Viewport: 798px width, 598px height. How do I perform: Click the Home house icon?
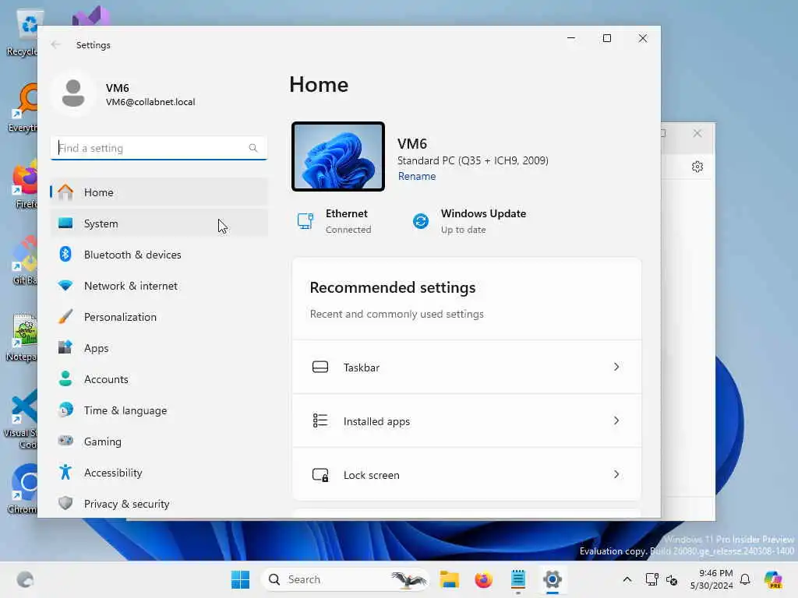point(65,192)
